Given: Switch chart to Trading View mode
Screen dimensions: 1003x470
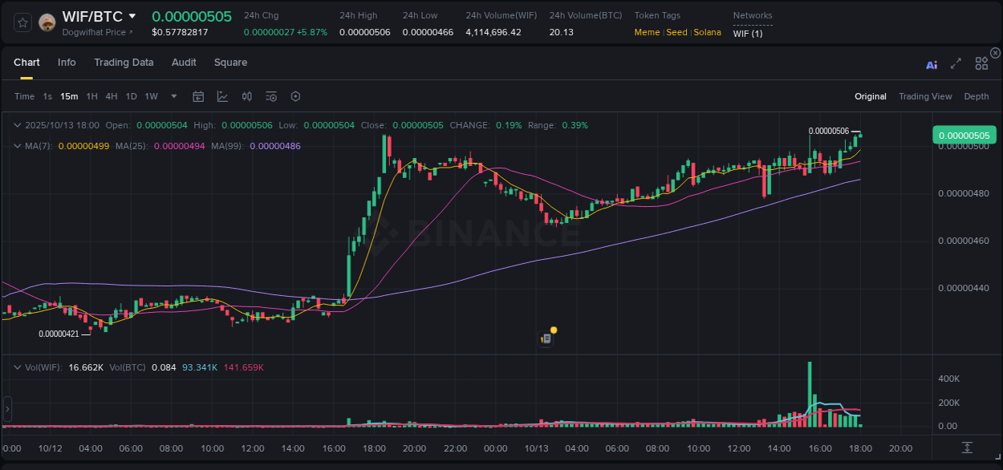Looking at the screenshot, I should (x=925, y=95).
